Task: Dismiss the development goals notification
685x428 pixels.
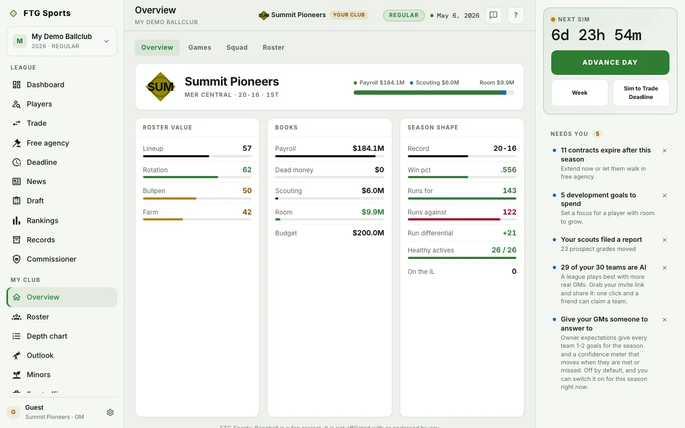Action: pyautogui.click(x=665, y=196)
